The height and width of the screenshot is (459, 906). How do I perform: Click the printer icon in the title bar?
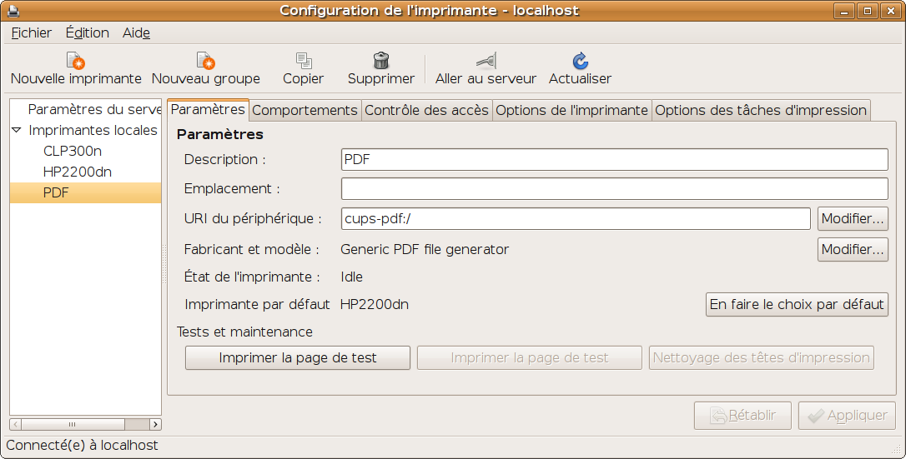tap(13, 11)
